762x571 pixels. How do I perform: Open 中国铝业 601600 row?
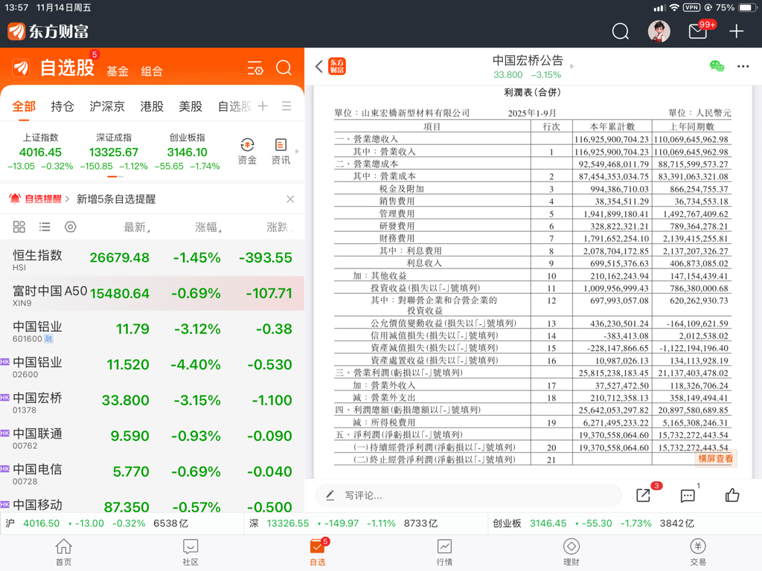point(152,329)
